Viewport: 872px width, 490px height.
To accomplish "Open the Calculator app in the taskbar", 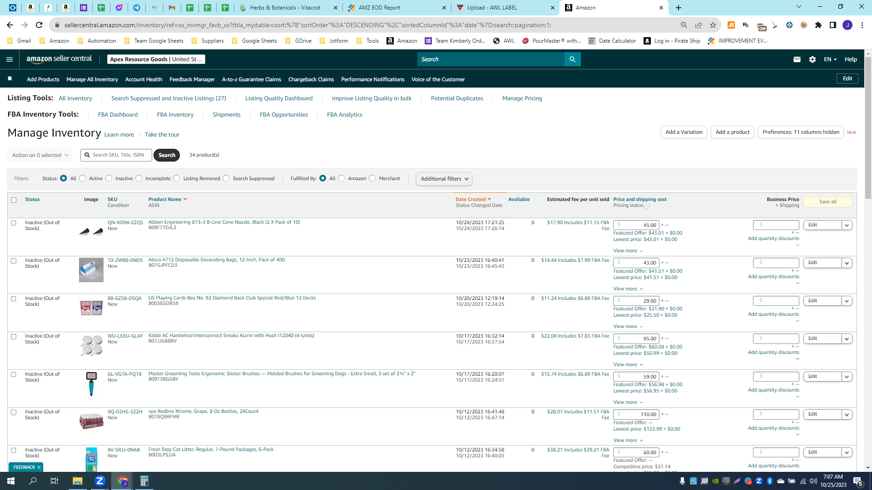I will point(144,481).
